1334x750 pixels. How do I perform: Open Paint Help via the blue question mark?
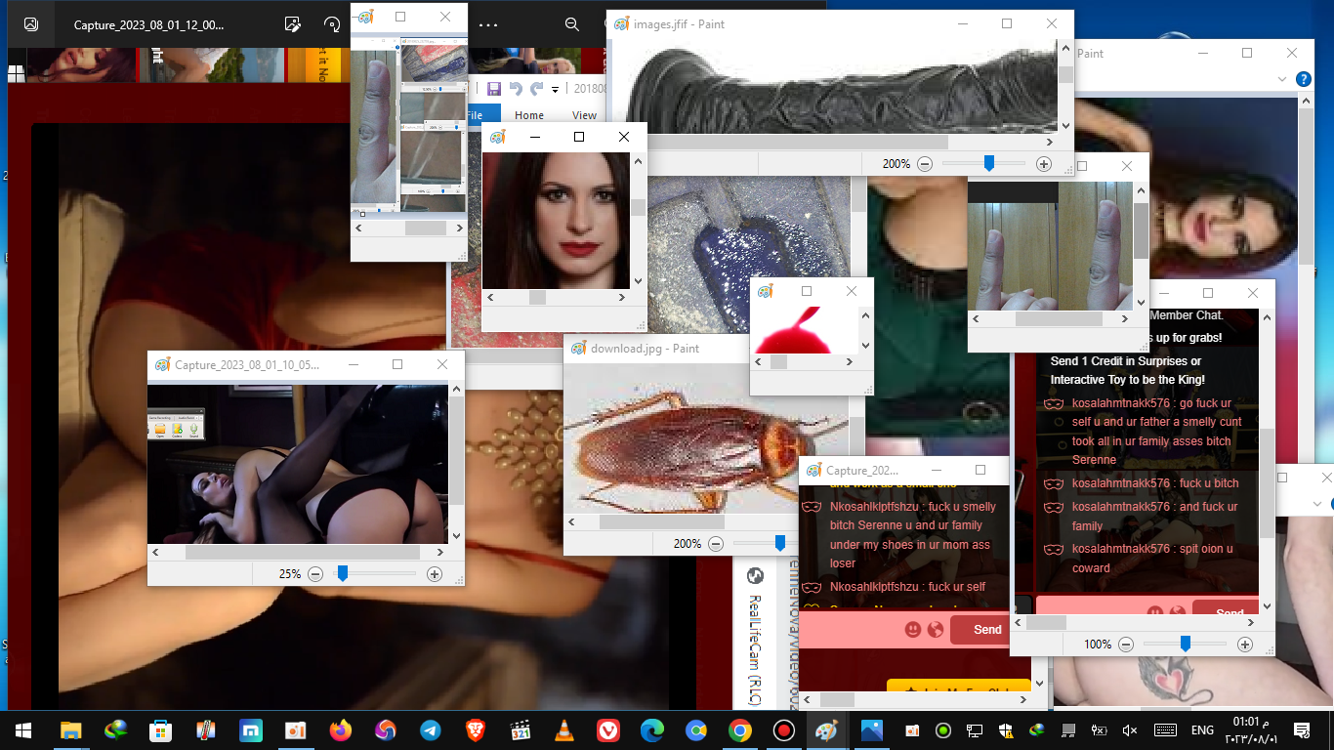1303,79
